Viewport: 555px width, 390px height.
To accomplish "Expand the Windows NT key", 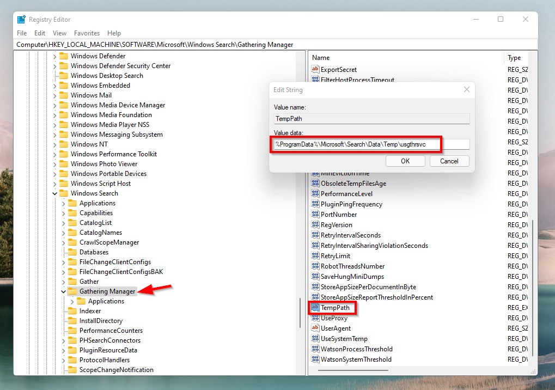I will [x=54, y=144].
